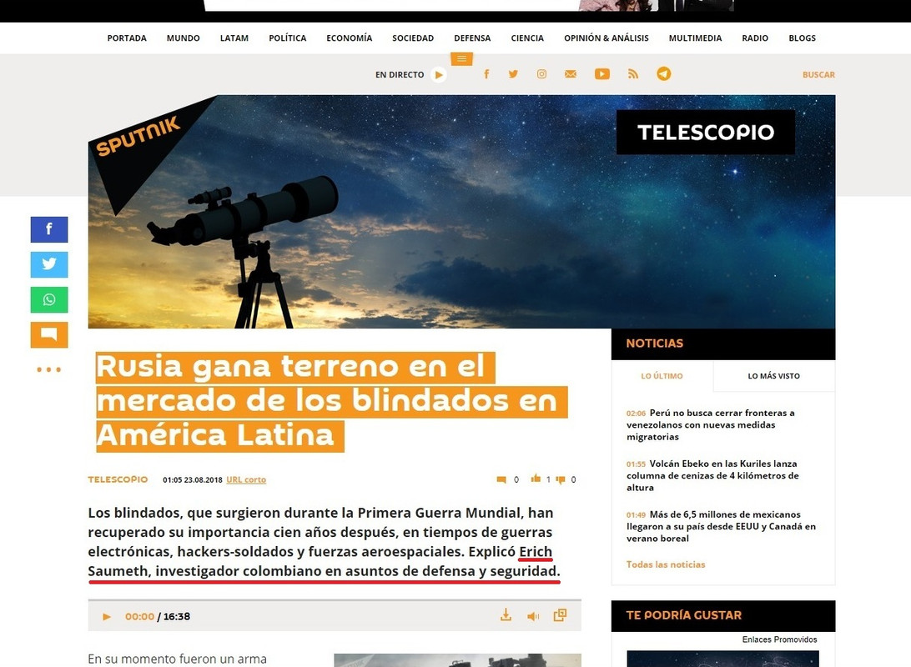Open the BLOGS section

pos(803,38)
